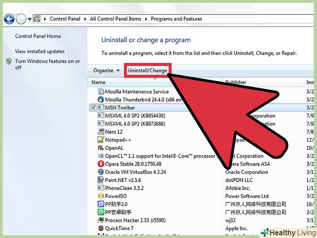Select the Oracle VM VirtualBox icon
The width and height of the screenshot is (317, 238).
point(101,172)
